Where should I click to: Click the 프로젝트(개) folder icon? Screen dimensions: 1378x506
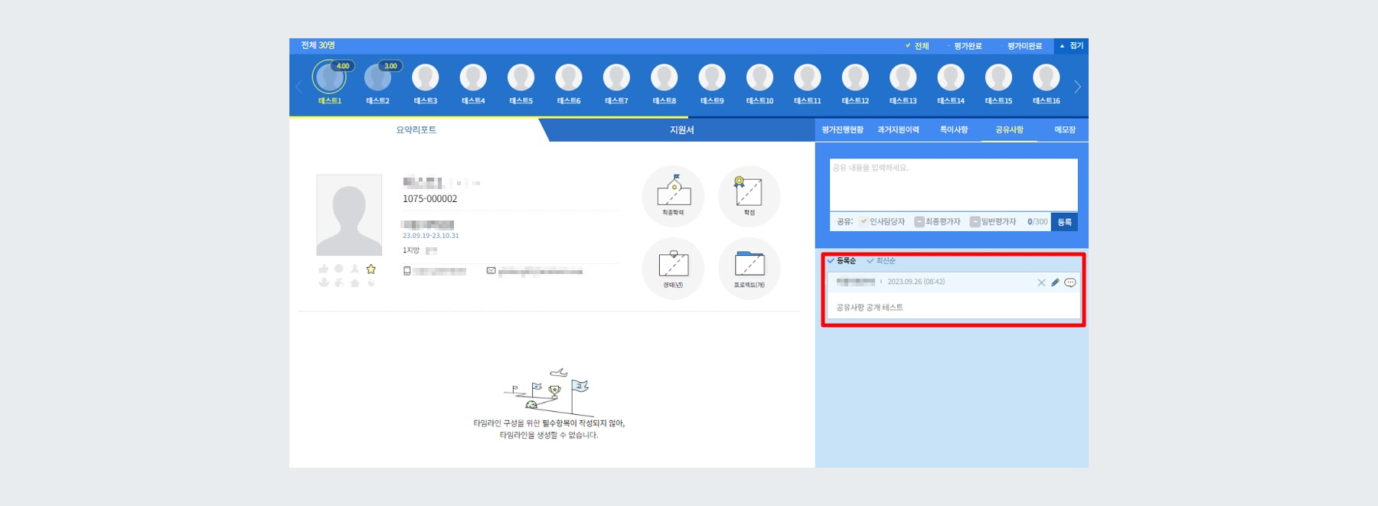pyautogui.click(x=749, y=268)
